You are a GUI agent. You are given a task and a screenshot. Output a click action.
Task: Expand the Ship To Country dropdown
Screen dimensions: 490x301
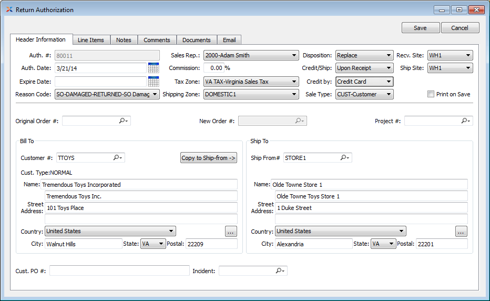[341, 231]
